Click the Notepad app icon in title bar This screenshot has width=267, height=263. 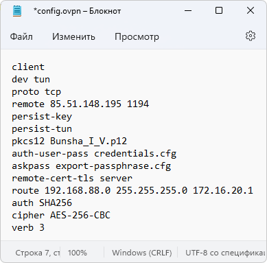click(x=17, y=11)
